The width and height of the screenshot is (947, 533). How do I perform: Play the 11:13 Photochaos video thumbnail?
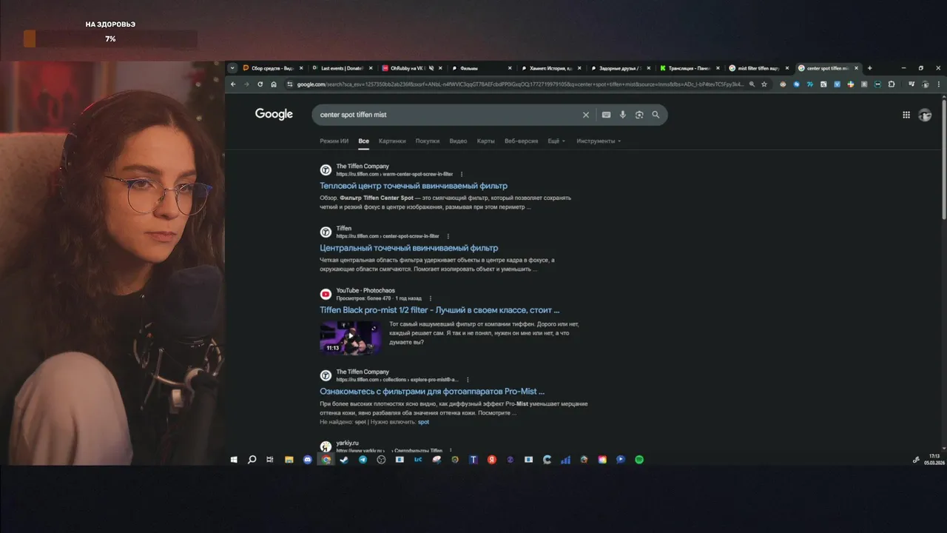(351, 338)
